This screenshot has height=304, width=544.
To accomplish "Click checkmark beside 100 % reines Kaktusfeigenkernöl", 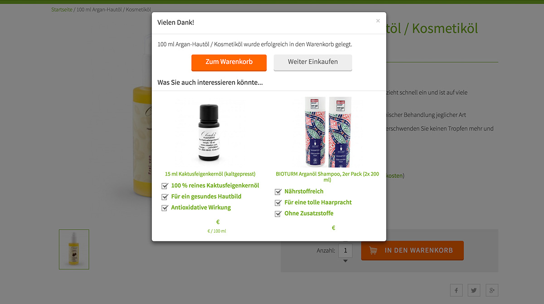I will point(165,186).
